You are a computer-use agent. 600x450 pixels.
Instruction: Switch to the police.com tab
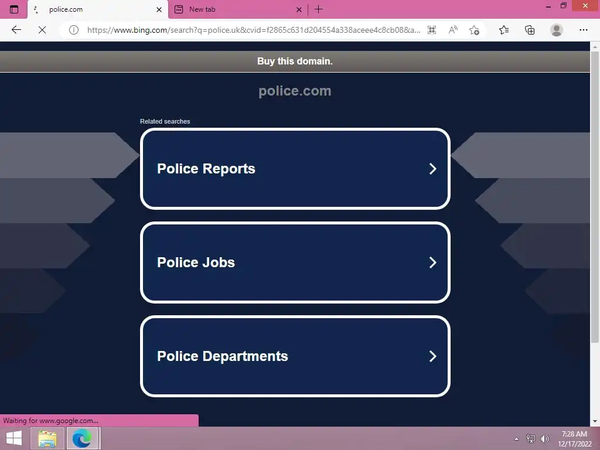tap(98, 9)
